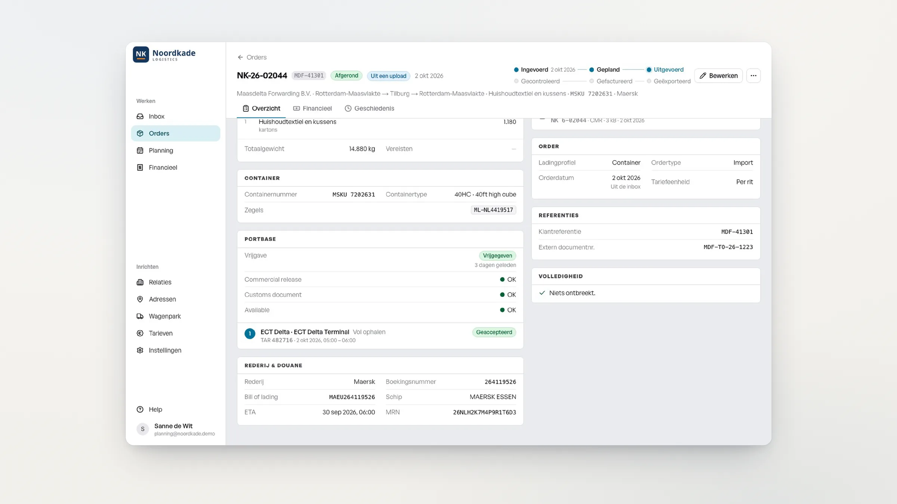Select Orders in the sidebar
Viewport: 897px width, 504px height.
click(176, 133)
